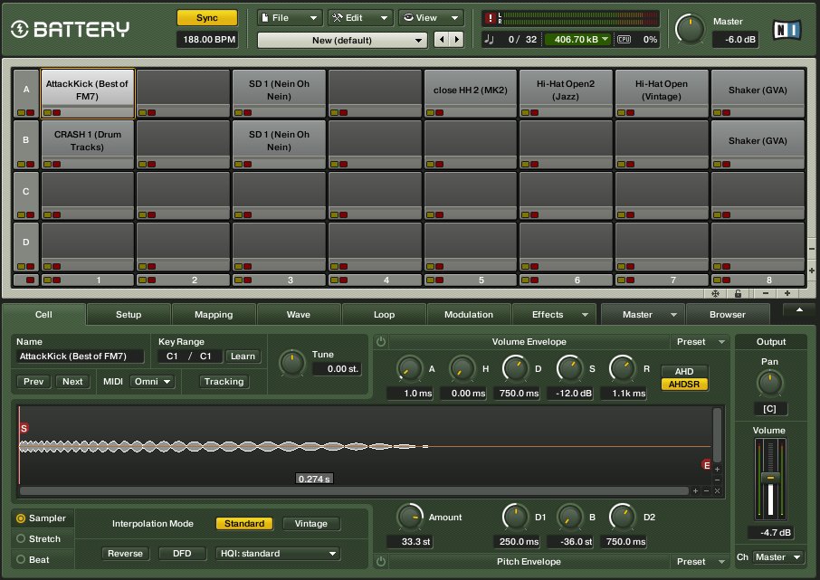Open the Edit menu dropdown
820x580 pixels.
tap(360, 18)
